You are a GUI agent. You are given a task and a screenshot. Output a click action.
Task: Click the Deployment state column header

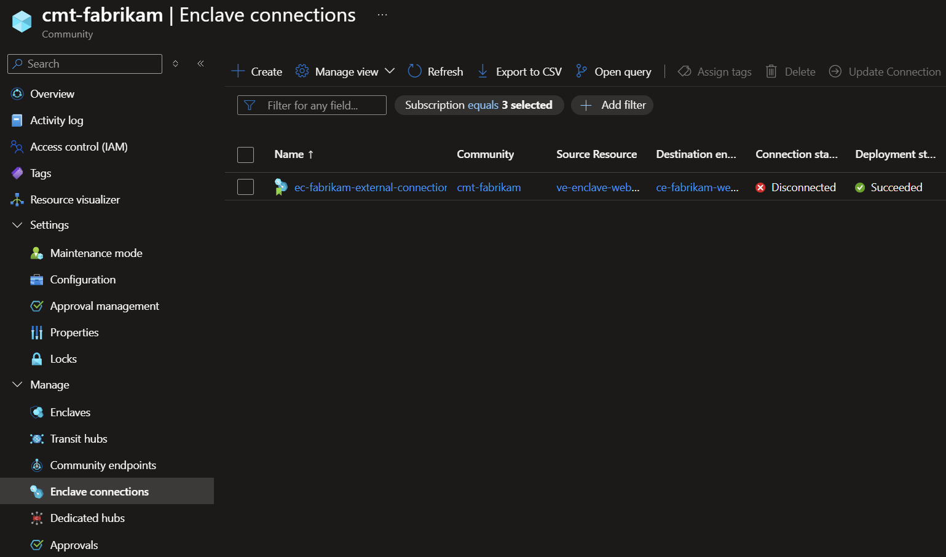(x=896, y=154)
